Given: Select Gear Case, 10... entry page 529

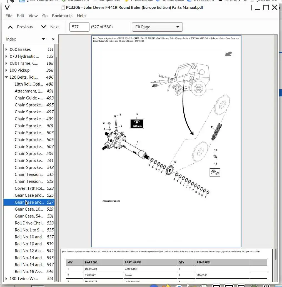Looking at the screenshot, I should (x=29, y=209).
